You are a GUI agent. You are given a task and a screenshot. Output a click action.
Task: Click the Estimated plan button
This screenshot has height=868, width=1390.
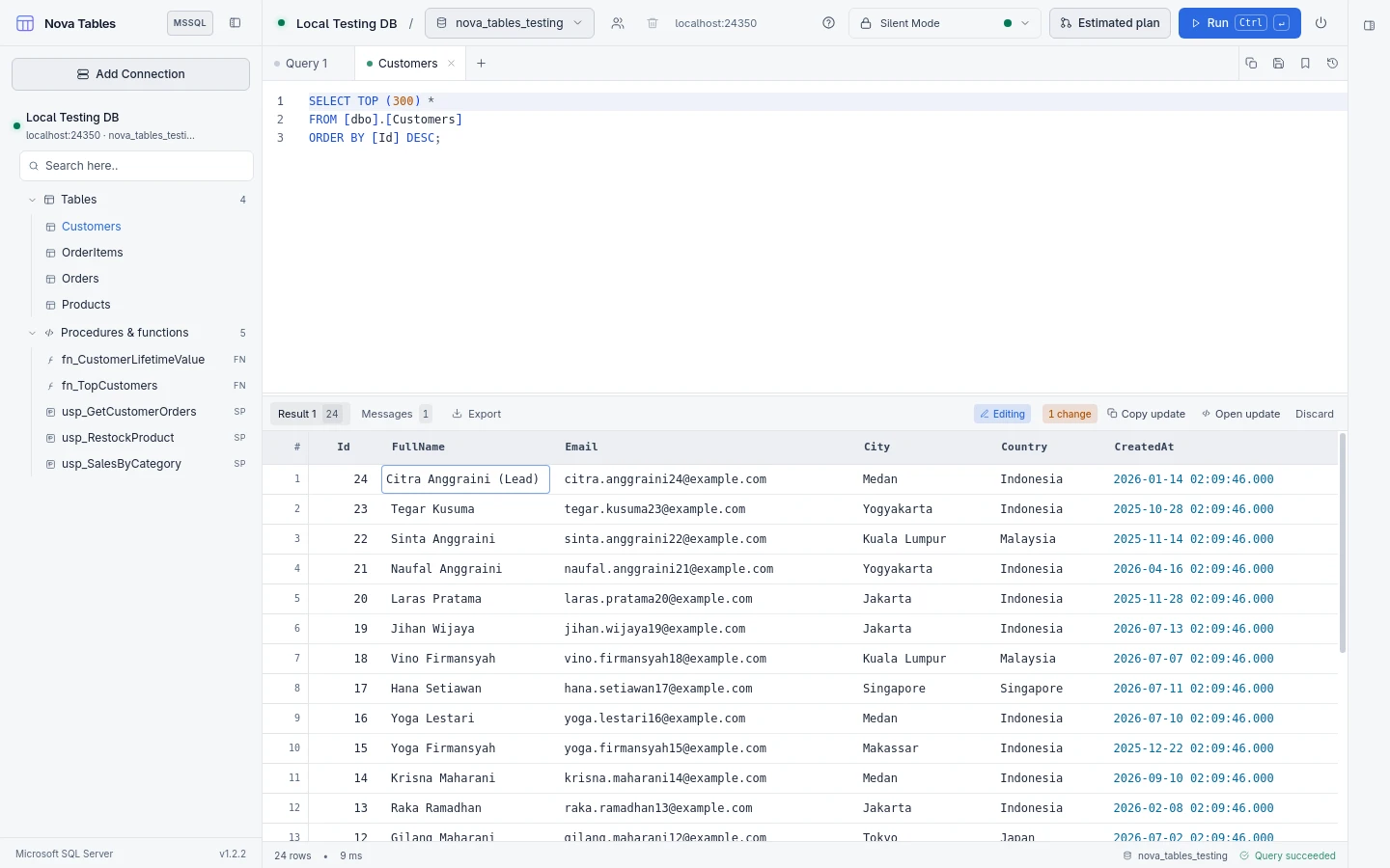tap(1110, 23)
